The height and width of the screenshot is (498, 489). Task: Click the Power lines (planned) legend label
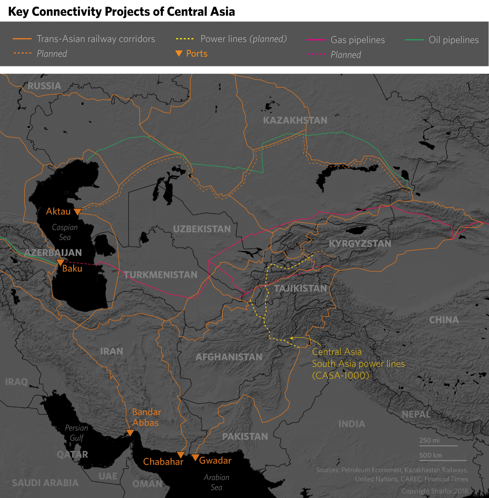[x=244, y=39]
